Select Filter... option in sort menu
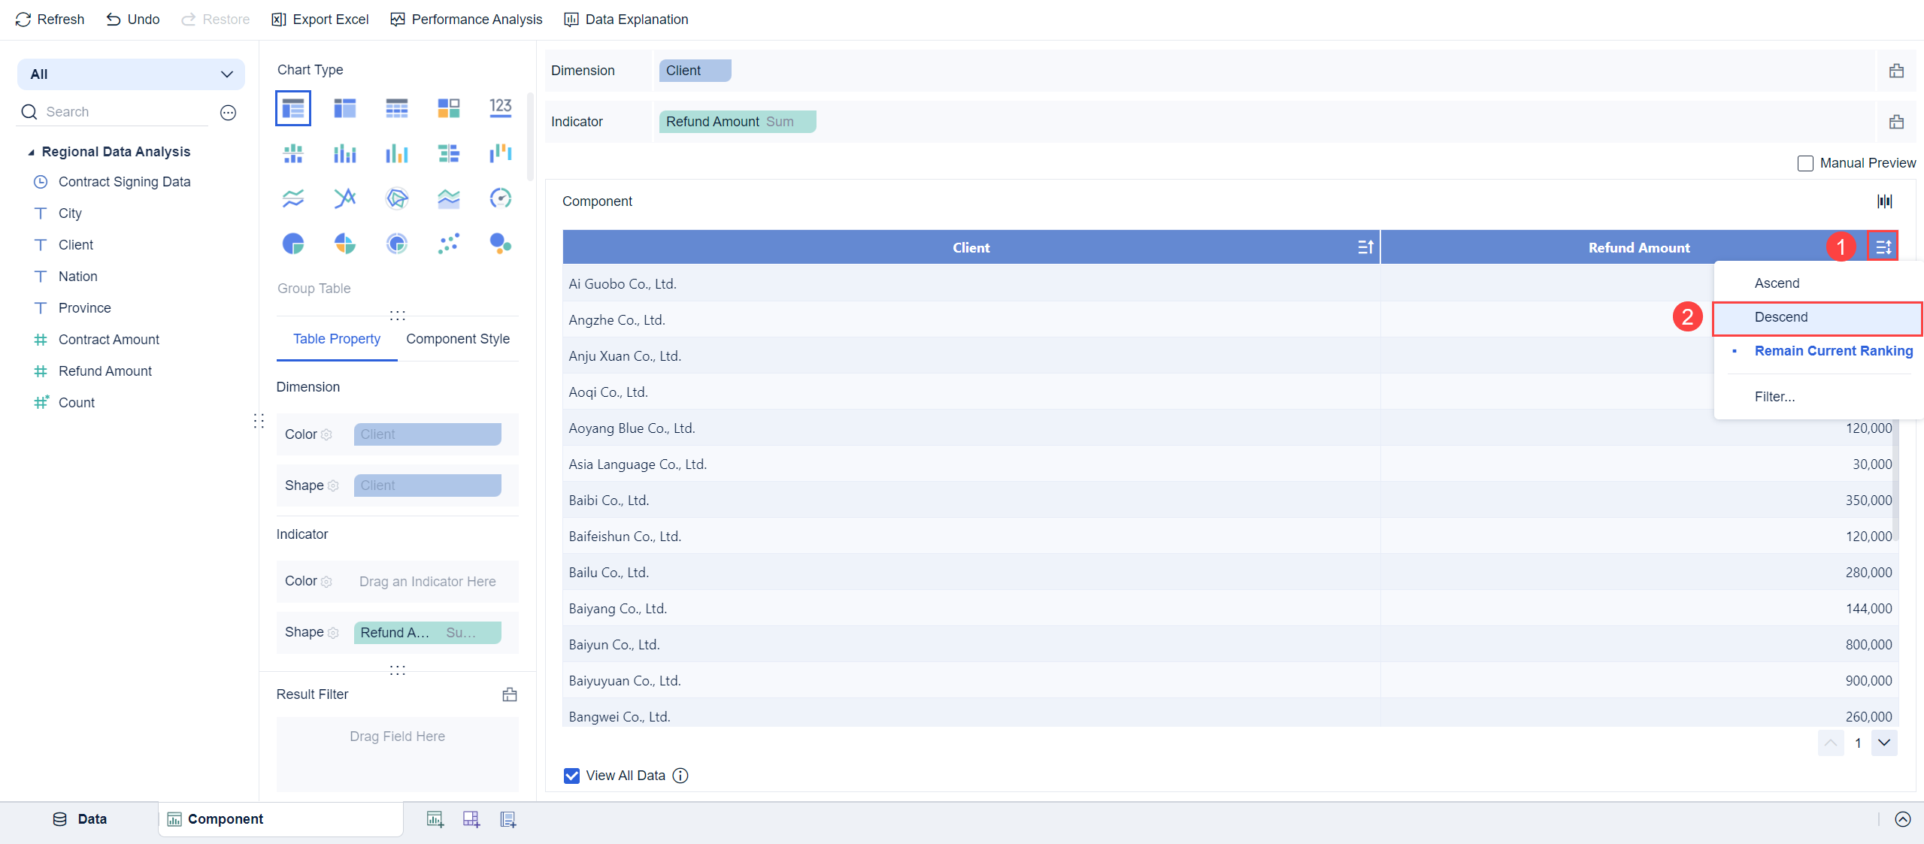 point(1774,397)
